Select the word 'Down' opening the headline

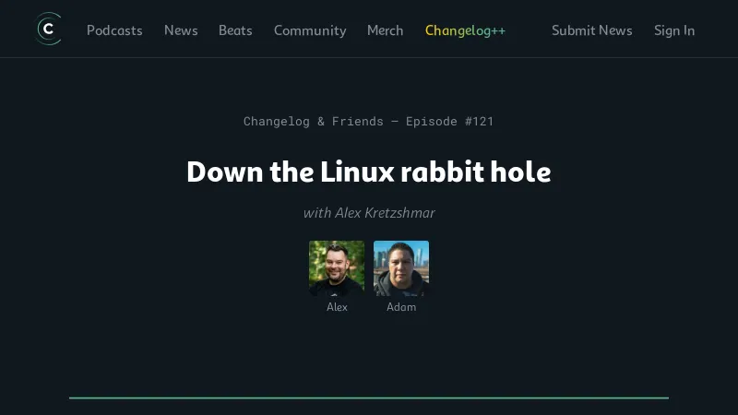coord(225,172)
